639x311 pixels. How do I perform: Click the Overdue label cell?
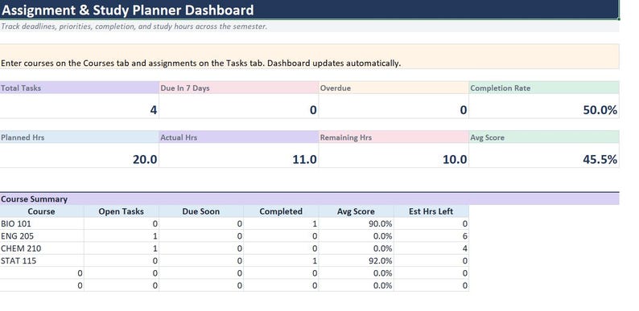pos(394,88)
